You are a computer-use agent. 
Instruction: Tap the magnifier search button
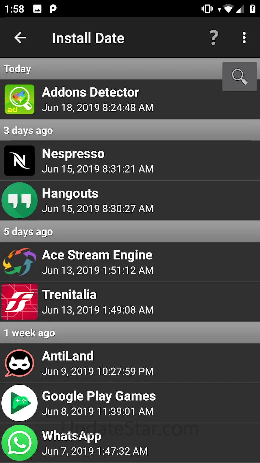pos(240,76)
